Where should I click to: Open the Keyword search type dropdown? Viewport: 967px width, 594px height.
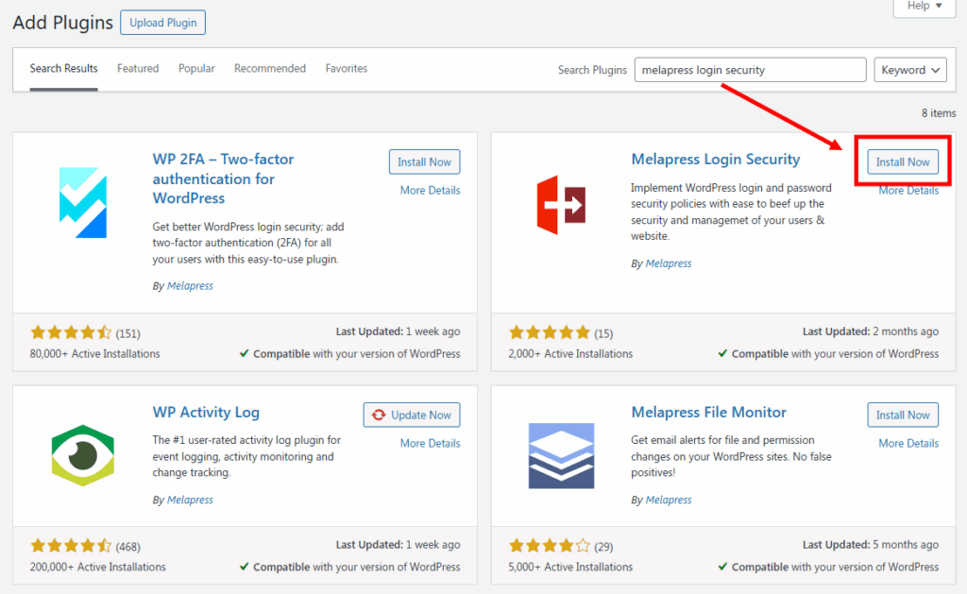[x=910, y=70]
